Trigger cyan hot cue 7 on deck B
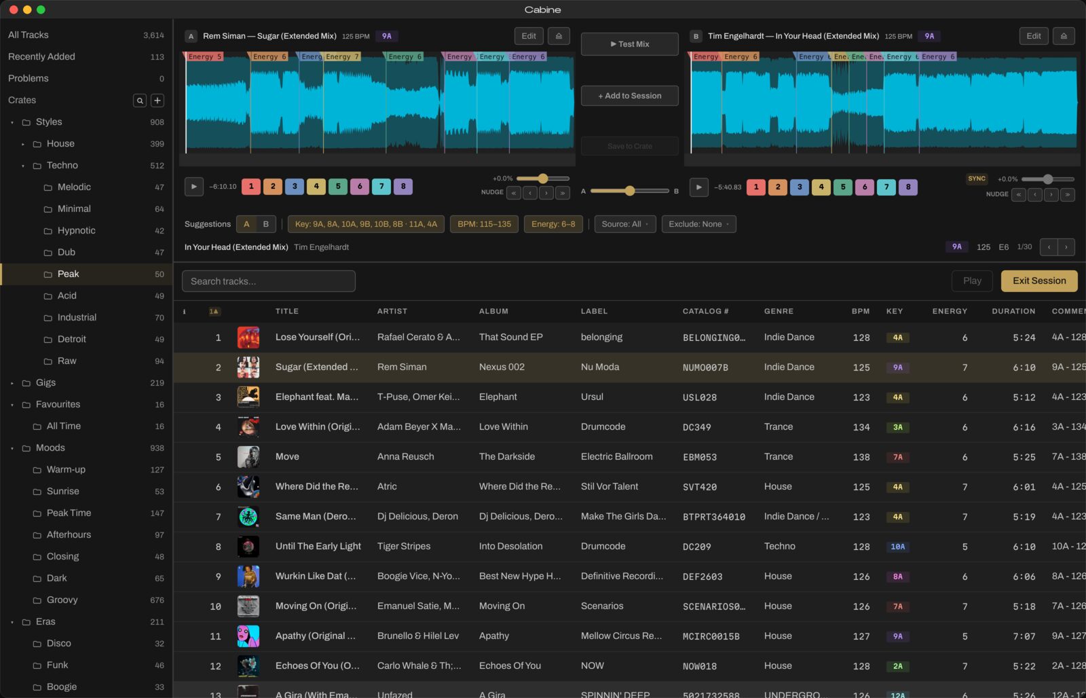This screenshot has width=1086, height=698. (x=886, y=187)
